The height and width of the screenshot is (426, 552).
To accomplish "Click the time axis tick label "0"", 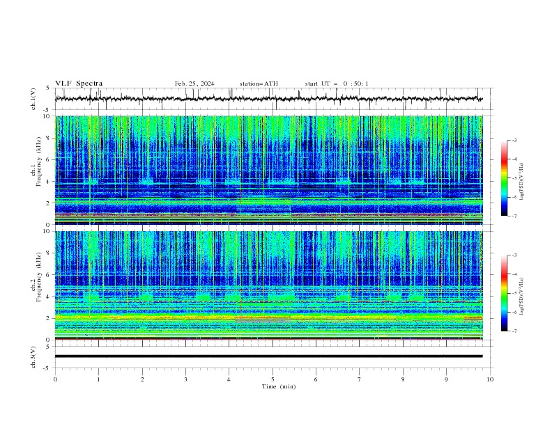I will pos(55,379).
